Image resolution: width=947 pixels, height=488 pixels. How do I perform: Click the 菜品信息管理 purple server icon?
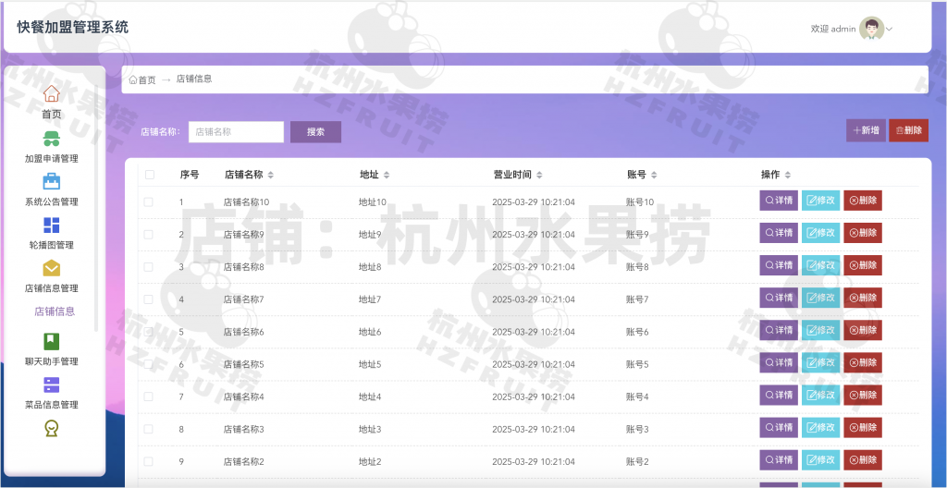click(x=52, y=384)
